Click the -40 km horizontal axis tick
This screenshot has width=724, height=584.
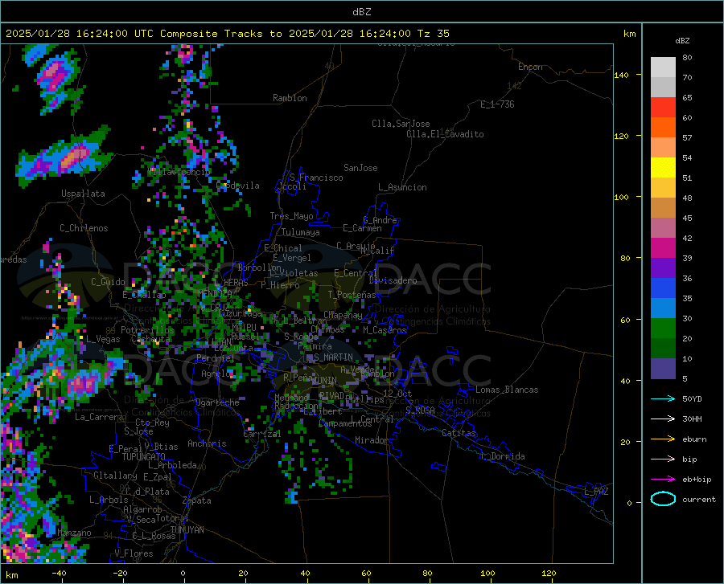point(59,573)
